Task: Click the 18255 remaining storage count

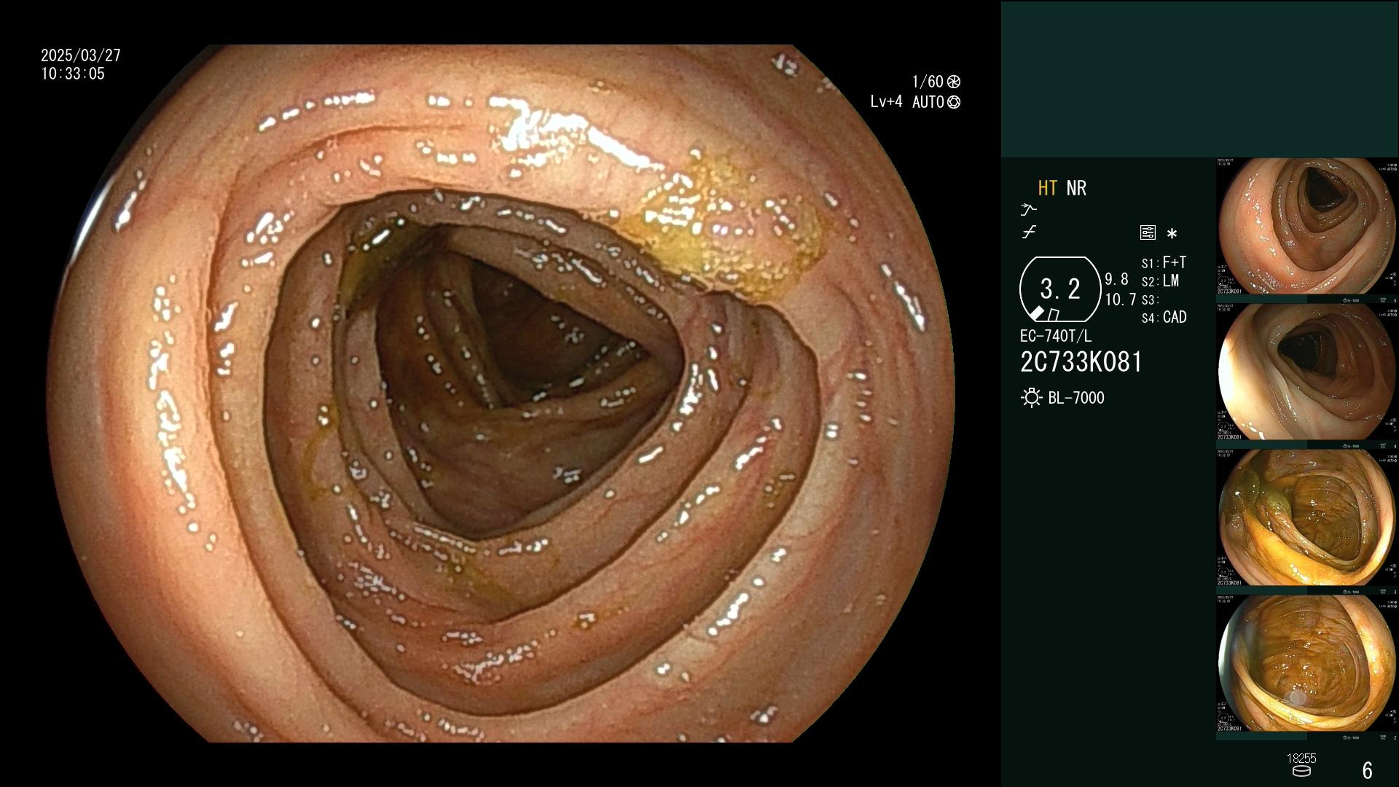Action: pyautogui.click(x=1301, y=759)
